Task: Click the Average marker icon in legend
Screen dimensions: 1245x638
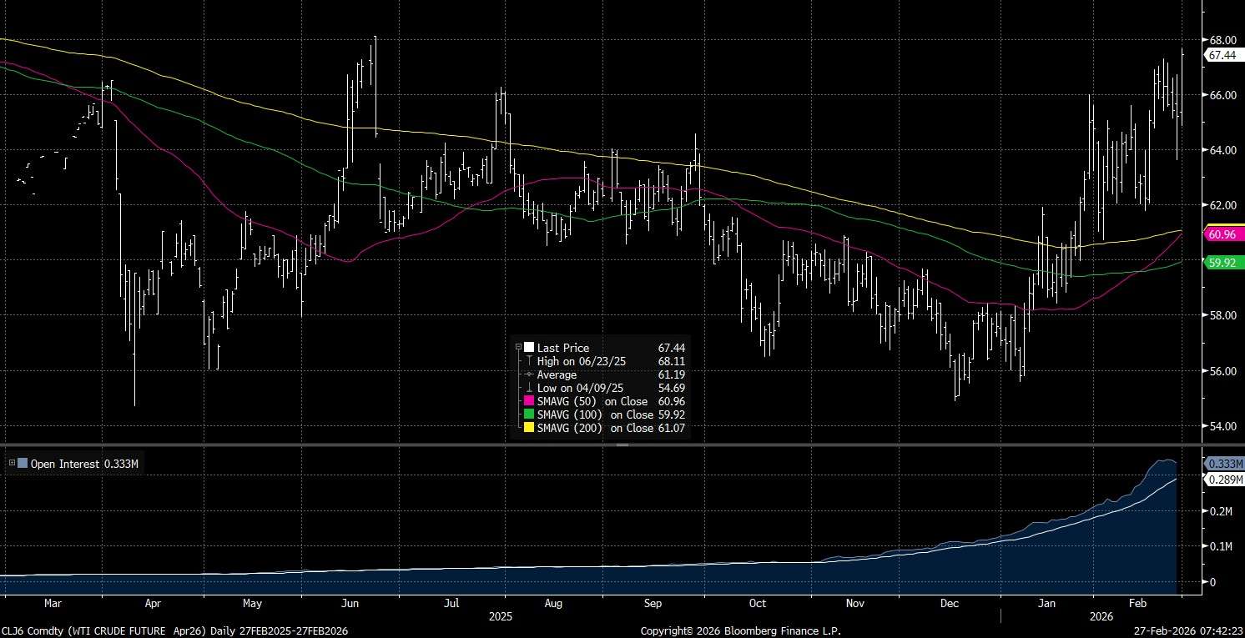Action: click(x=528, y=374)
